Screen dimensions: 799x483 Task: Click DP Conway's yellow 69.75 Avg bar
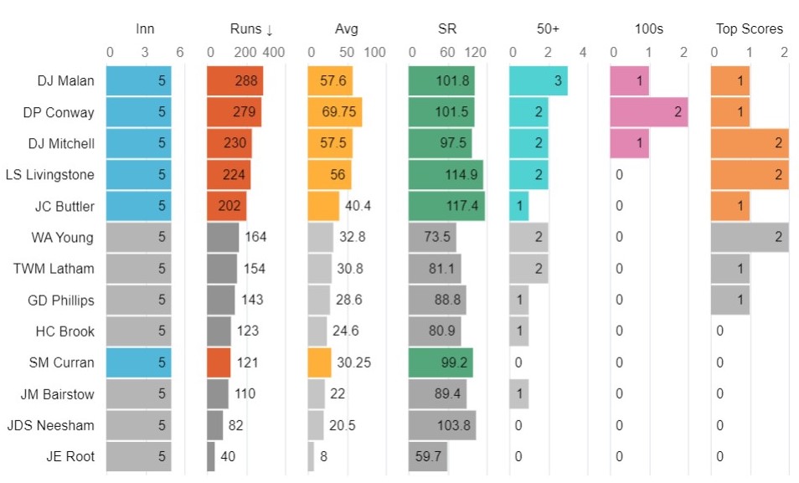coord(335,112)
